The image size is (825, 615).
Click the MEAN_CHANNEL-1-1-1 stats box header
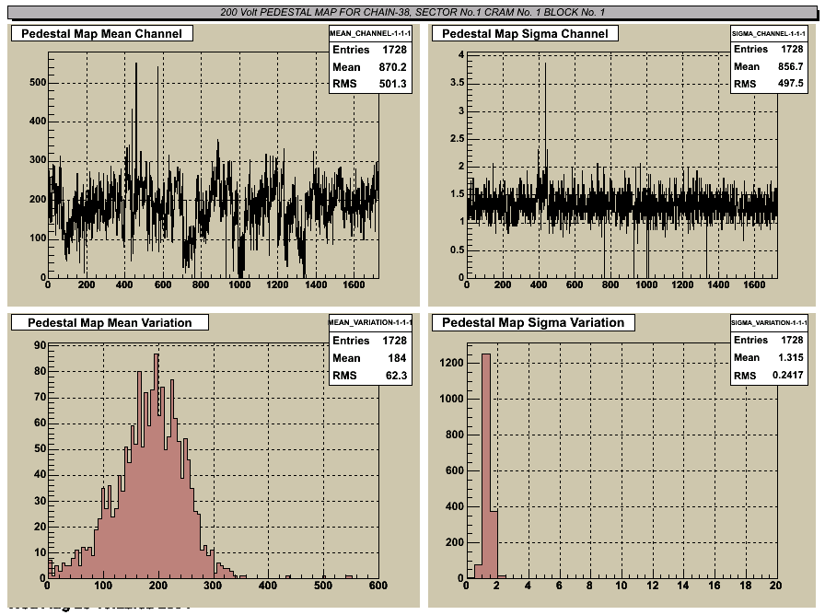pyautogui.click(x=370, y=33)
